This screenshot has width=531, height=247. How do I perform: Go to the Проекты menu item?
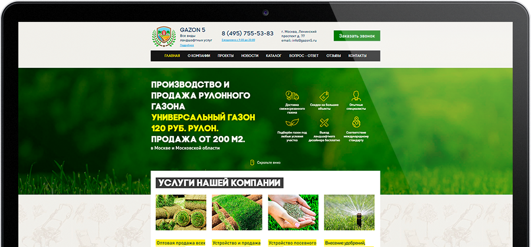[x=225, y=56]
